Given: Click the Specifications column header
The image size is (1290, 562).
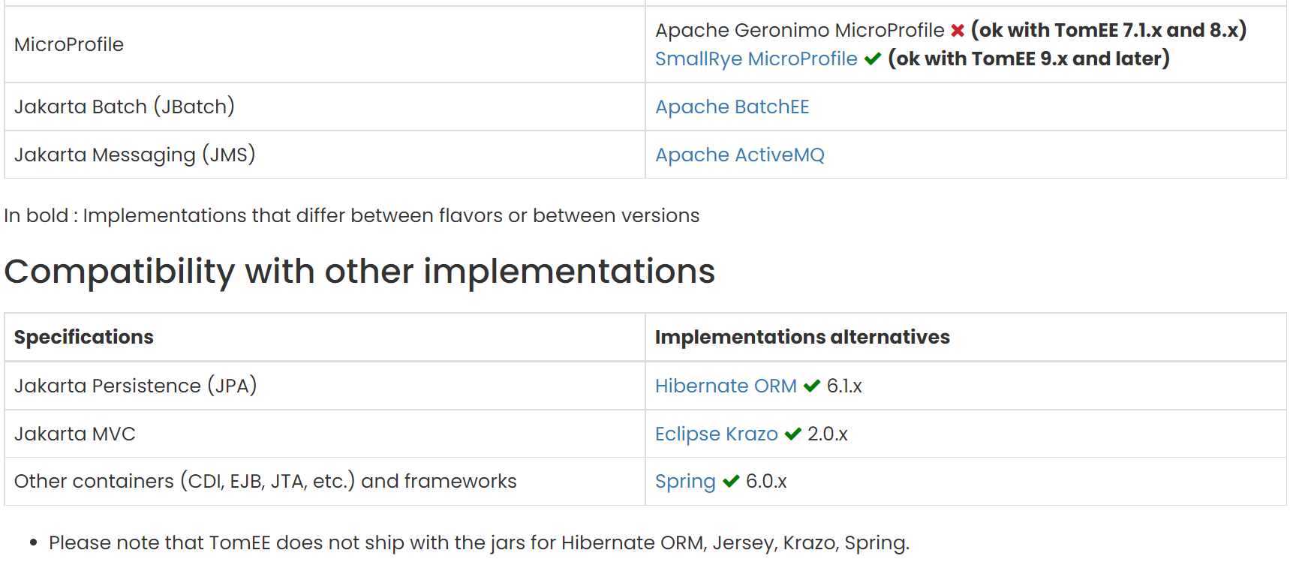Looking at the screenshot, I should click(x=84, y=338).
